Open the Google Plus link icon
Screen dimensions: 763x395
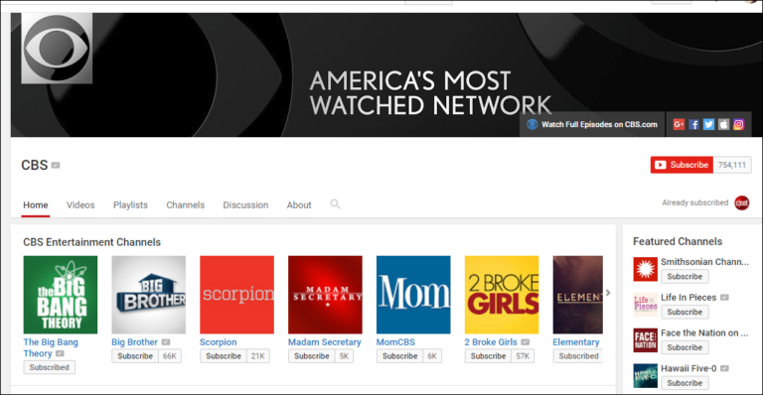click(679, 124)
